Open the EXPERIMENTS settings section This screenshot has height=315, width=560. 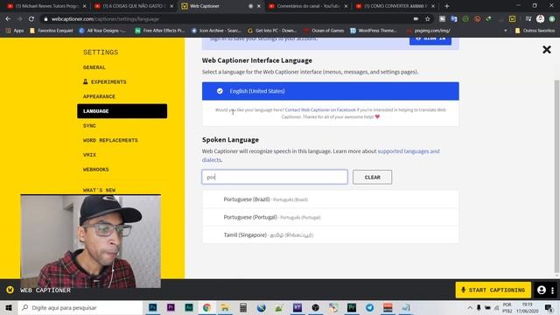(105, 81)
